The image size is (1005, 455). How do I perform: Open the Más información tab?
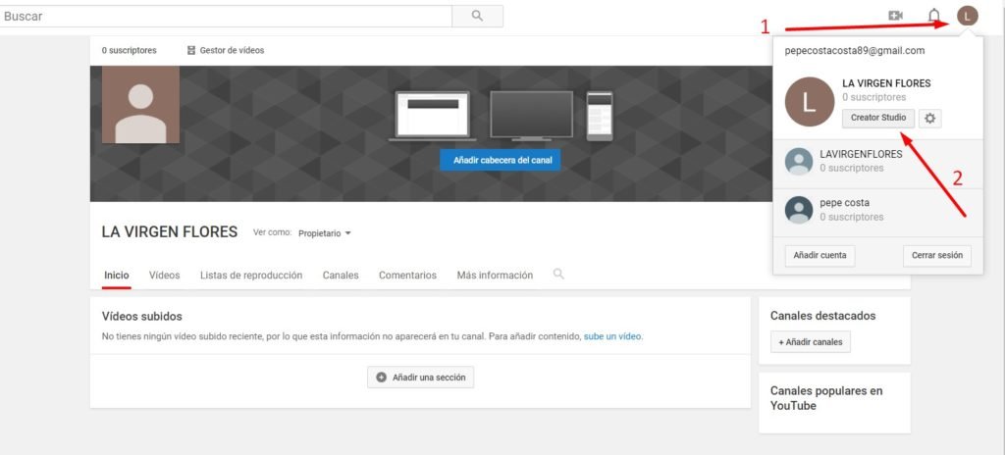(495, 275)
